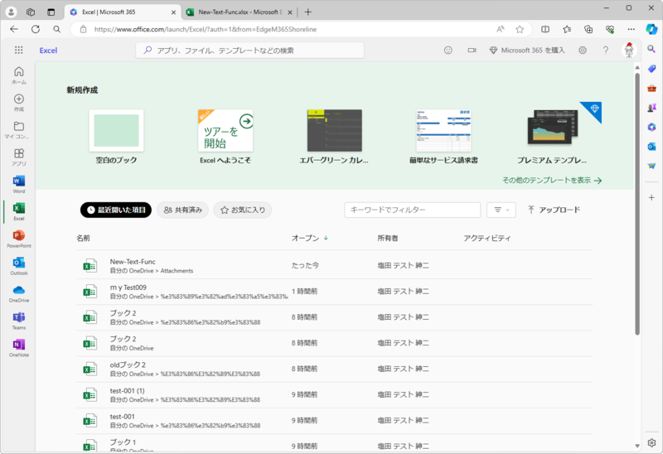The image size is (663, 454).
Task: Expand the filter options dropdown
Action: point(501,210)
